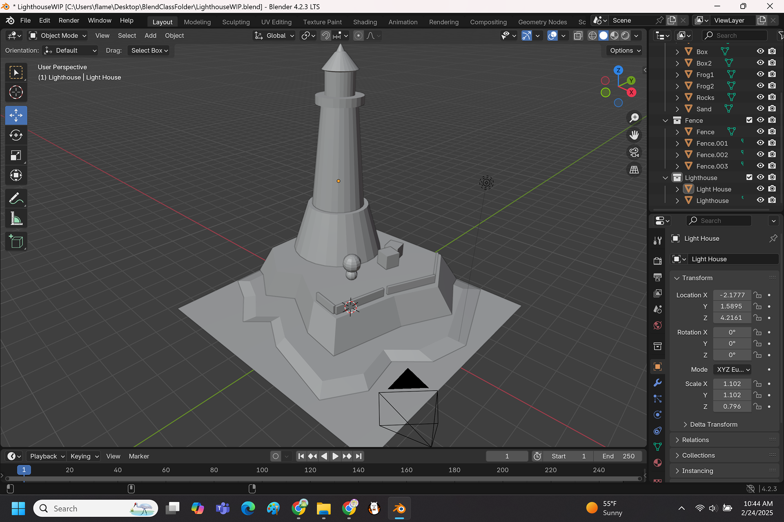This screenshot has height=522, width=784.
Task: Switch to the Shading workspace tab
Action: [x=365, y=22]
